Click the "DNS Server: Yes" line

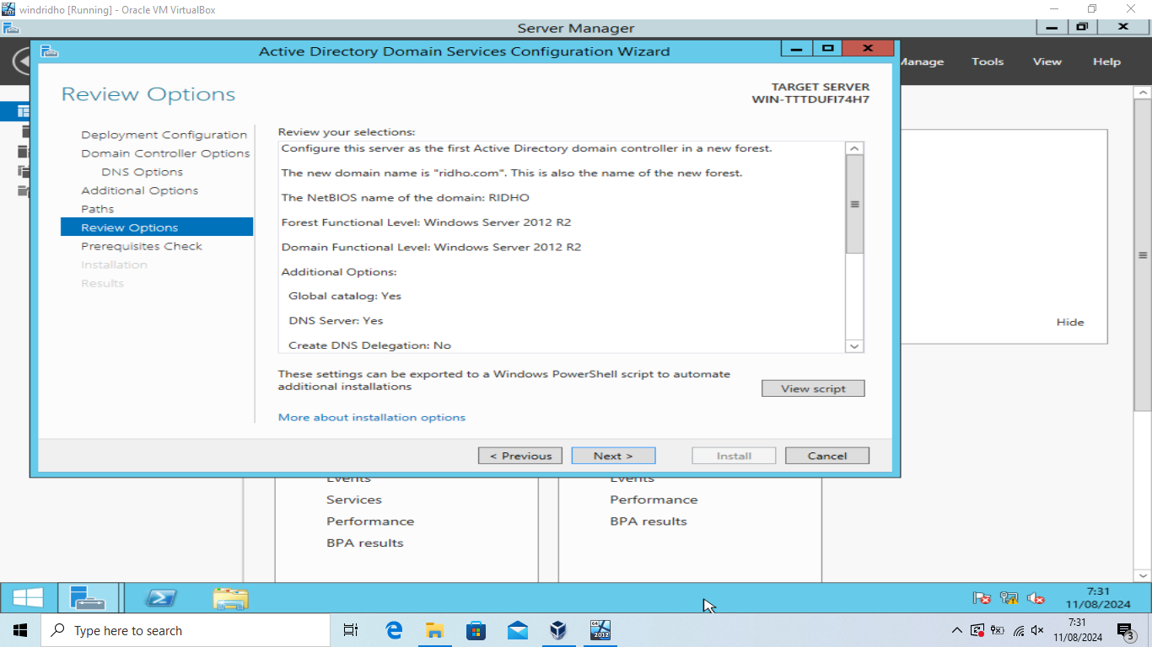point(336,320)
